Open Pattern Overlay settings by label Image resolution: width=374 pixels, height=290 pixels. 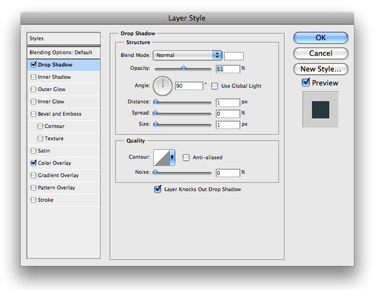tap(57, 188)
